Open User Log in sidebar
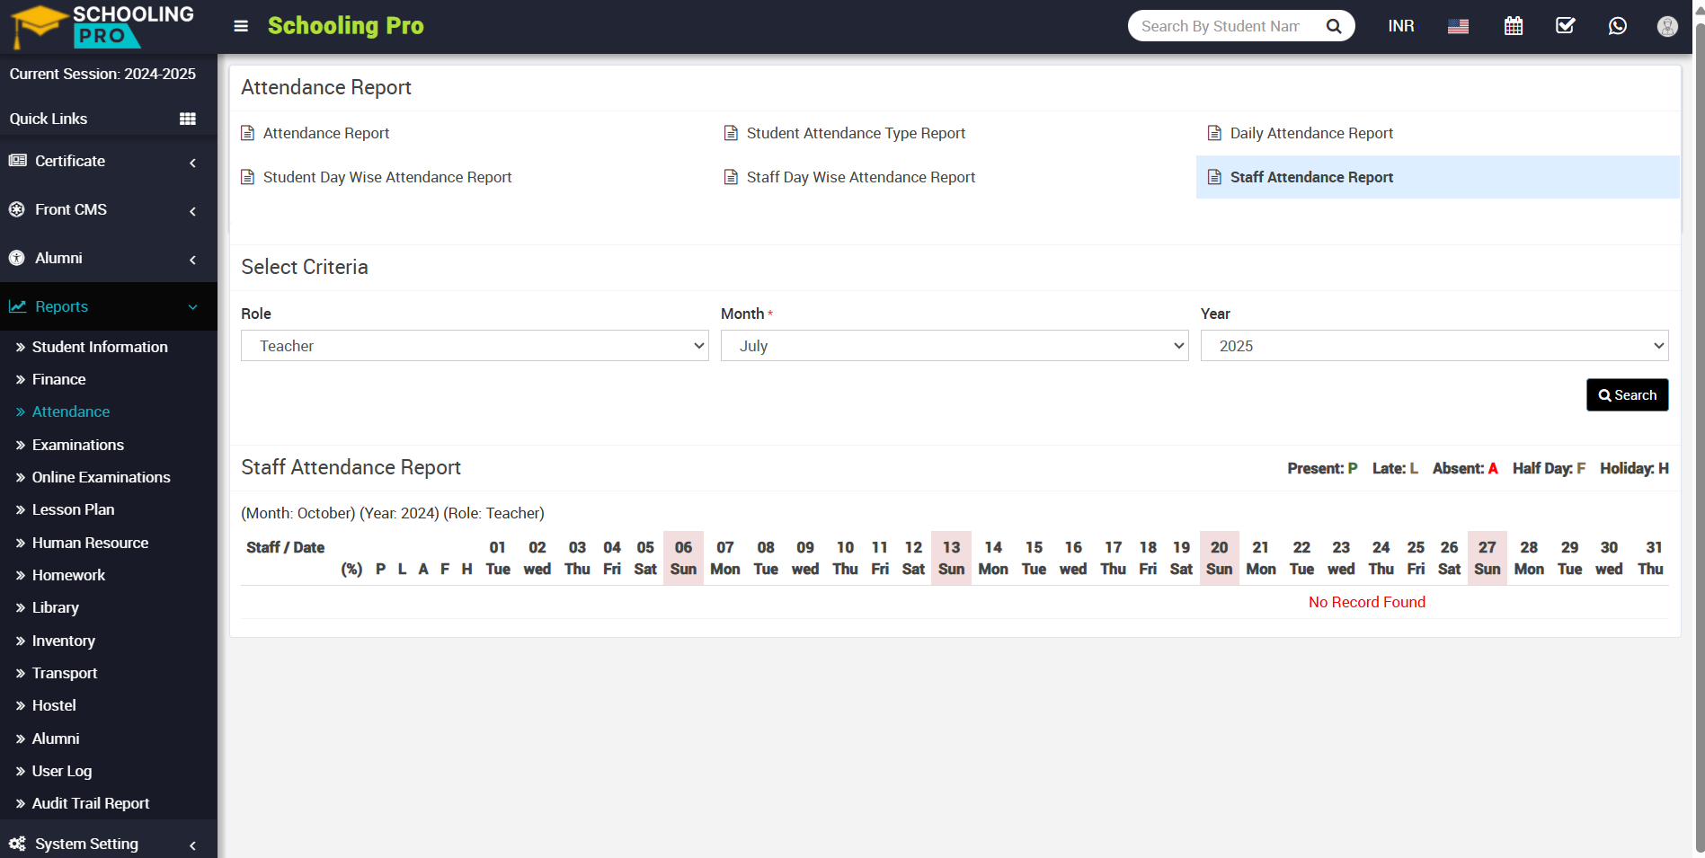This screenshot has width=1705, height=858. (x=62, y=771)
